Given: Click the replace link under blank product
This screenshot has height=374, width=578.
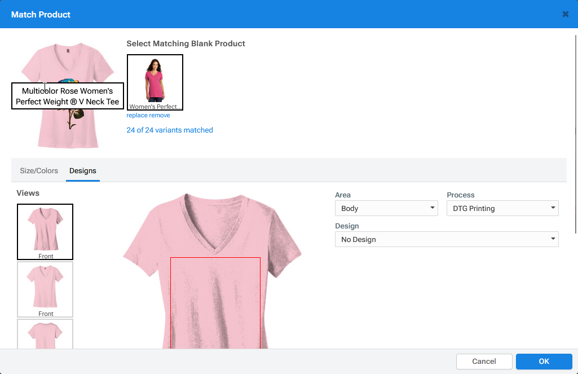Looking at the screenshot, I should click(x=136, y=115).
